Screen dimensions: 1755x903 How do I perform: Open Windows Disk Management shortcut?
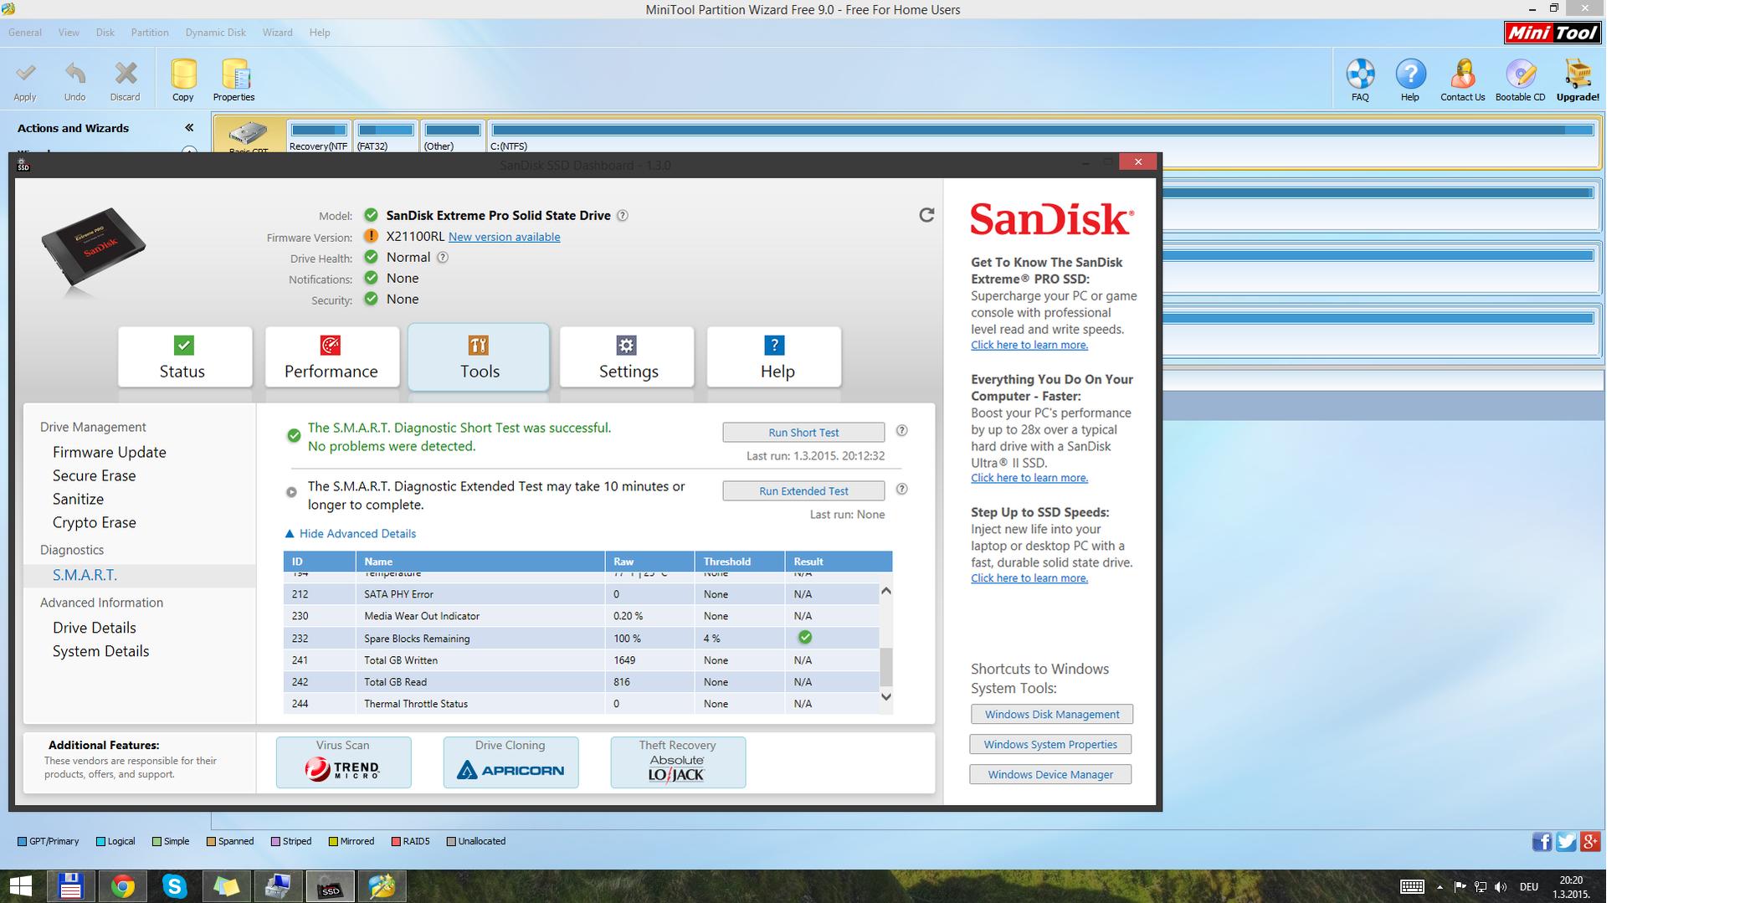coord(1052,715)
